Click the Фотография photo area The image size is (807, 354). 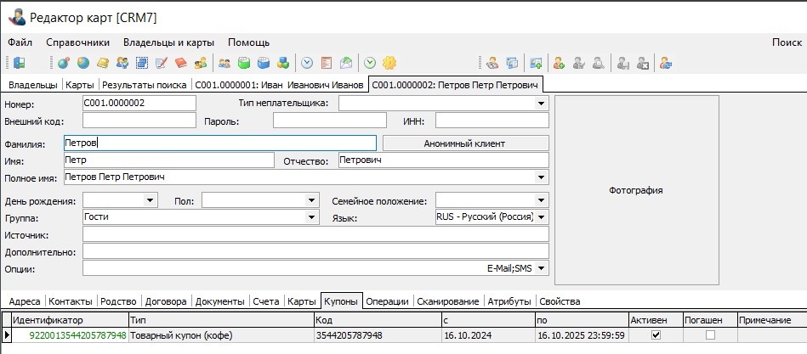pos(637,190)
